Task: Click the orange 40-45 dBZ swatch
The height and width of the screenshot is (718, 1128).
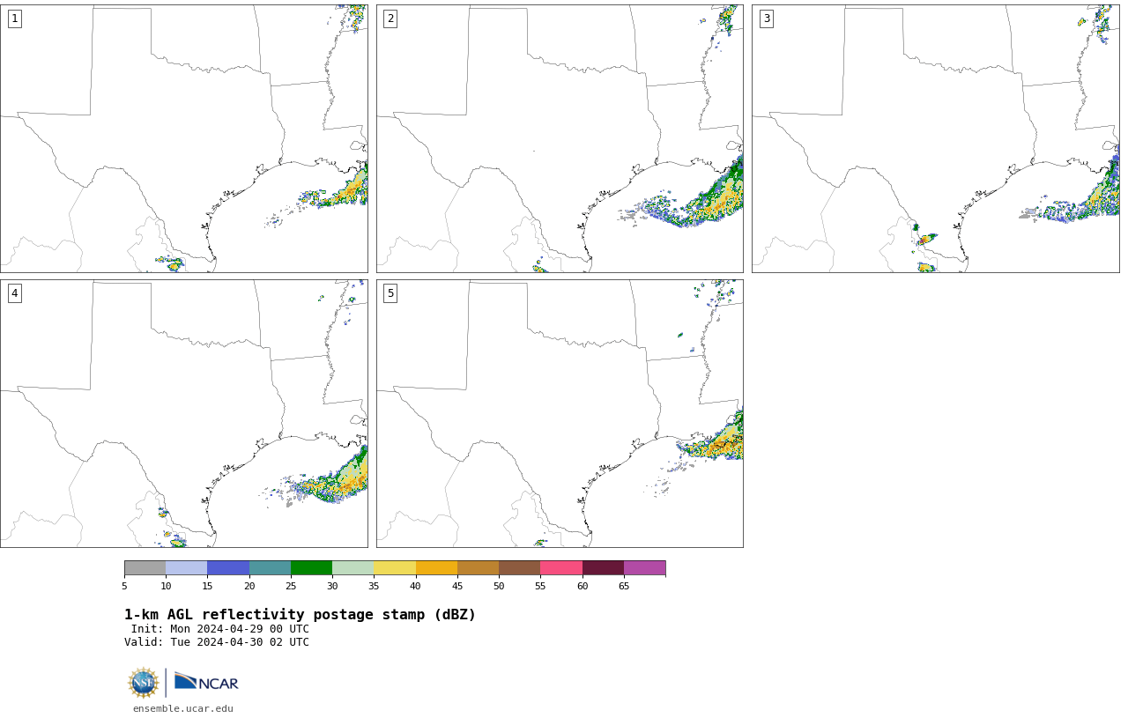Action: 436,567
